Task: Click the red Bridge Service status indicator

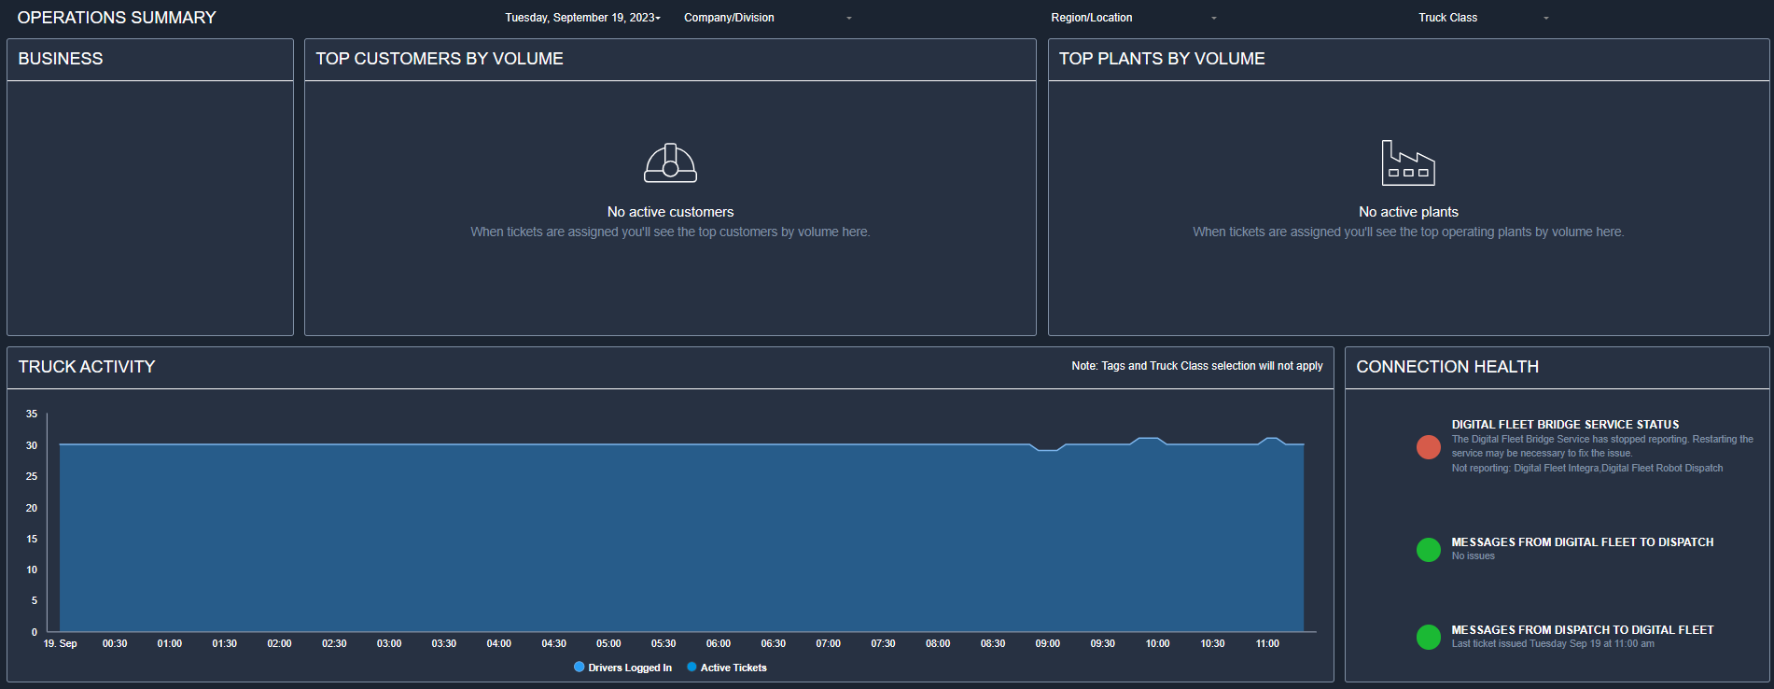Action: click(x=1428, y=447)
